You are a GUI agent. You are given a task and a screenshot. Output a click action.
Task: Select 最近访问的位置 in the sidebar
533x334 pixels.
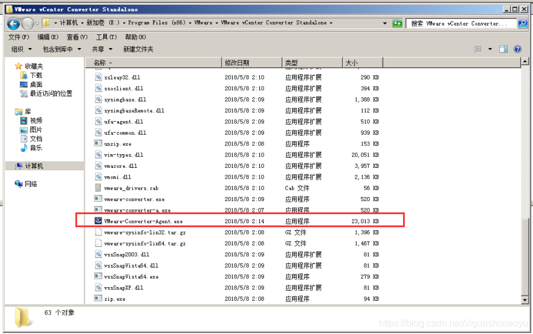(x=51, y=94)
